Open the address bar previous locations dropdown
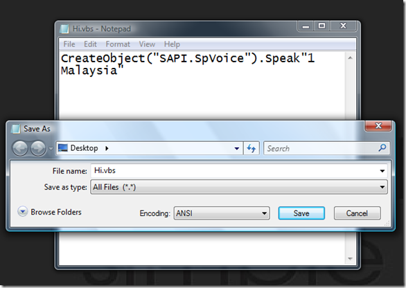 (x=237, y=149)
